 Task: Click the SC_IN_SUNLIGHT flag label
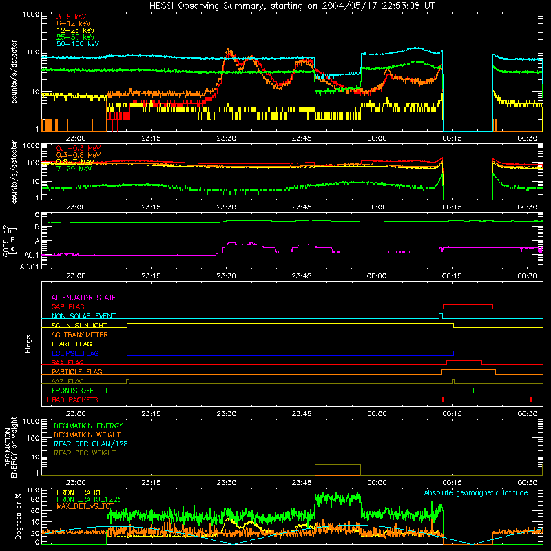(x=79, y=325)
